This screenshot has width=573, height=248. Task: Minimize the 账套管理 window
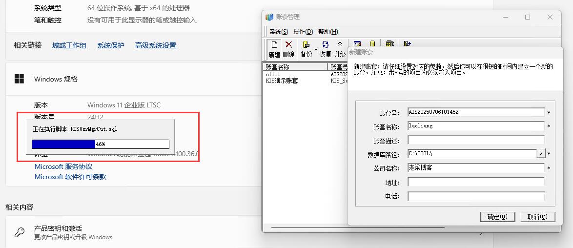pos(505,17)
